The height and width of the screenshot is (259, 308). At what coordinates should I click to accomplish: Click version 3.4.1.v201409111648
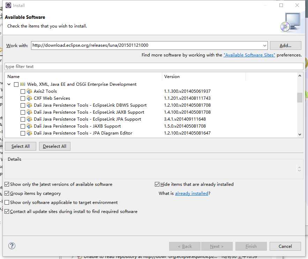point(185,119)
